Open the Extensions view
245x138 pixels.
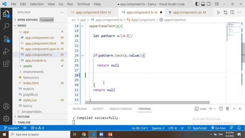point(6,64)
